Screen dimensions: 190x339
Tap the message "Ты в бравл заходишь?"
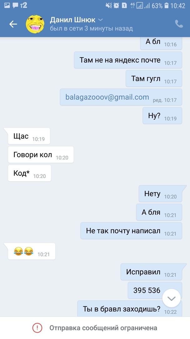click(x=130, y=309)
